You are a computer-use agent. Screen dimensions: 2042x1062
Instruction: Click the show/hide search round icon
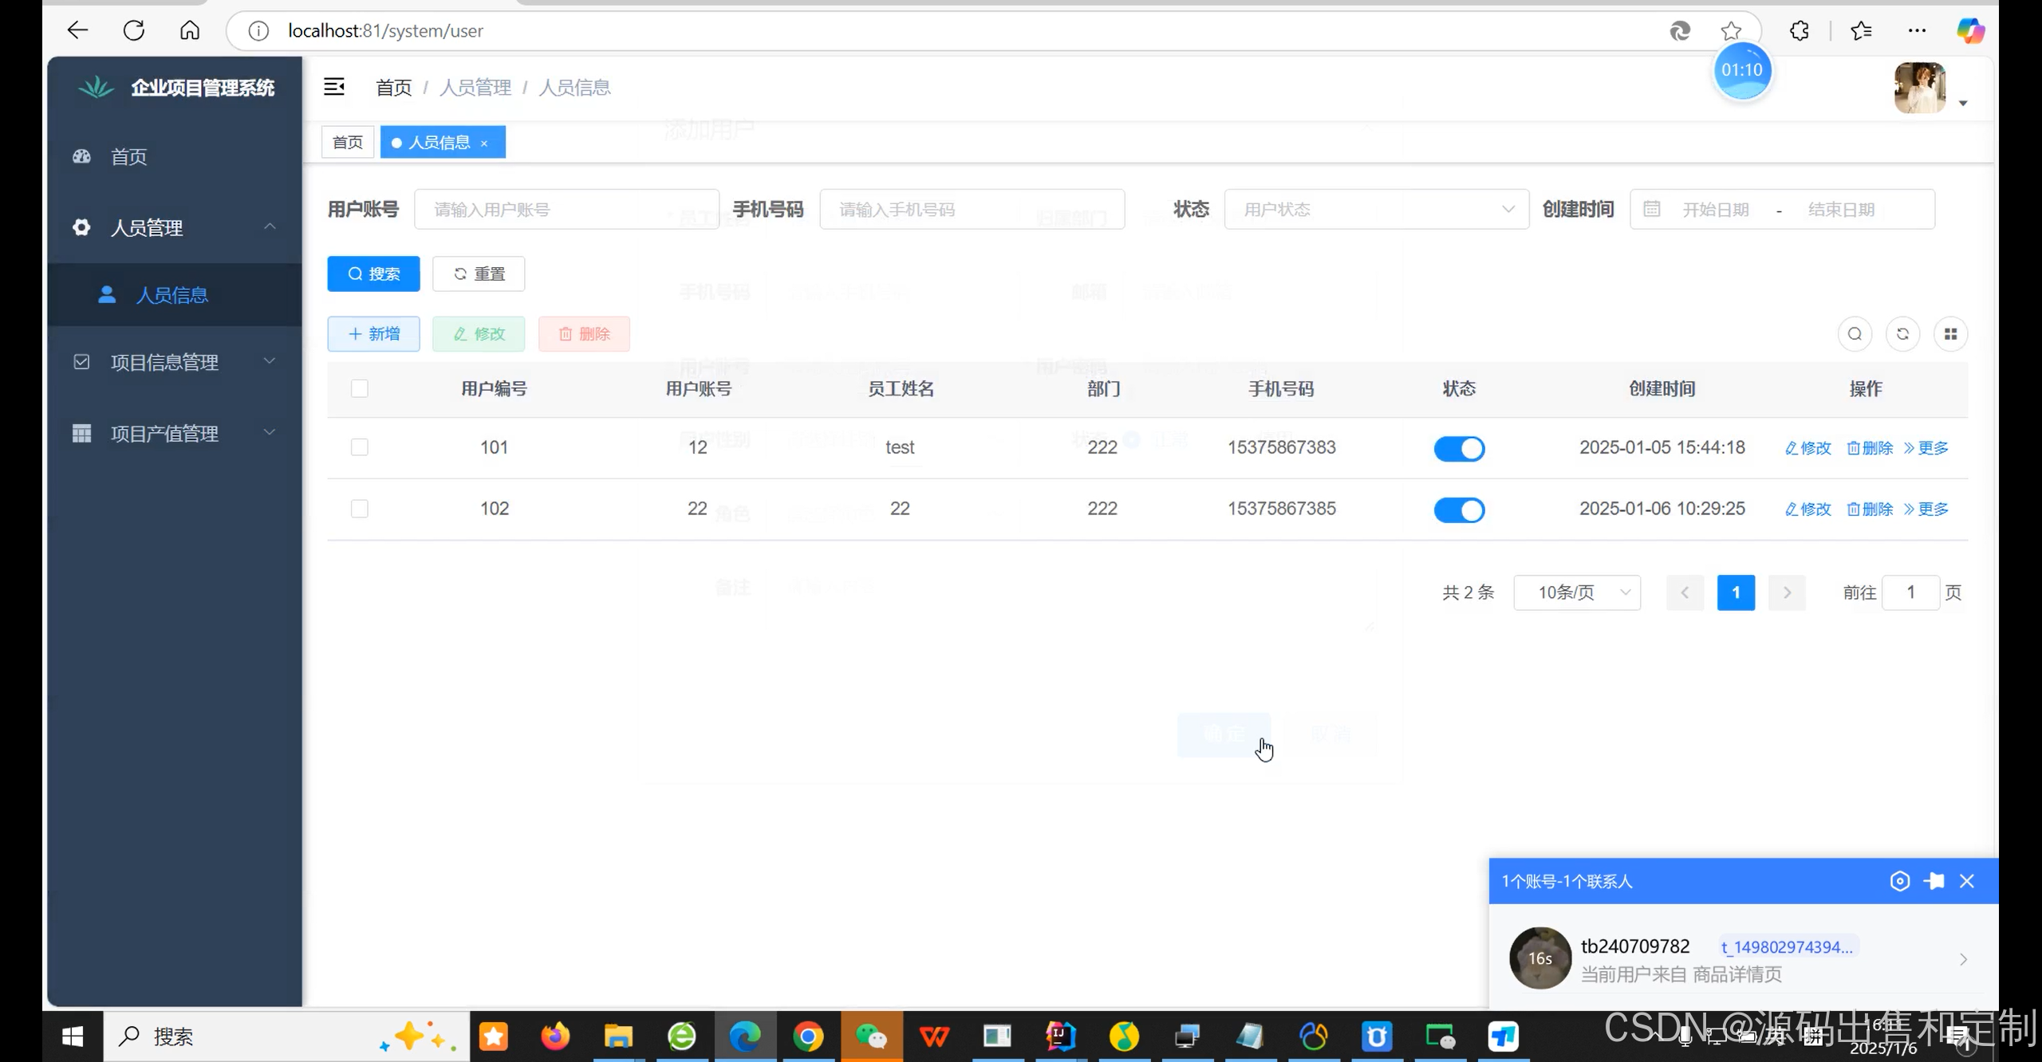click(x=1855, y=334)
